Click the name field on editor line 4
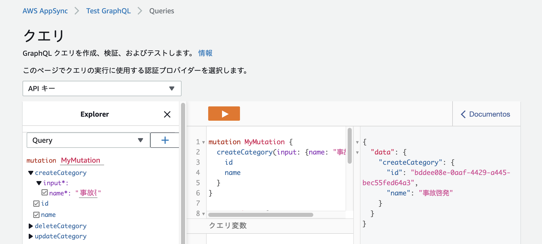Image resolution: width=542 pixels, height=244 pixels. [x=233, y=173]
